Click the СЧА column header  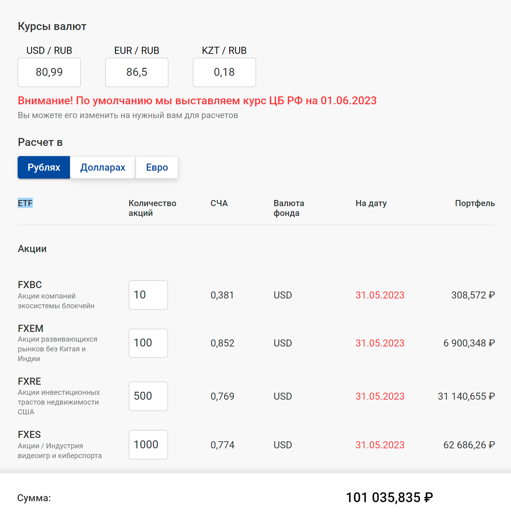(x=219, y=203)
